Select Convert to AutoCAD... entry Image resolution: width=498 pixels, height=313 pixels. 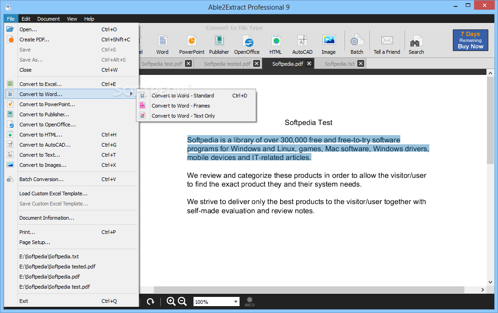pyautogui.click(x=71, y=145)
